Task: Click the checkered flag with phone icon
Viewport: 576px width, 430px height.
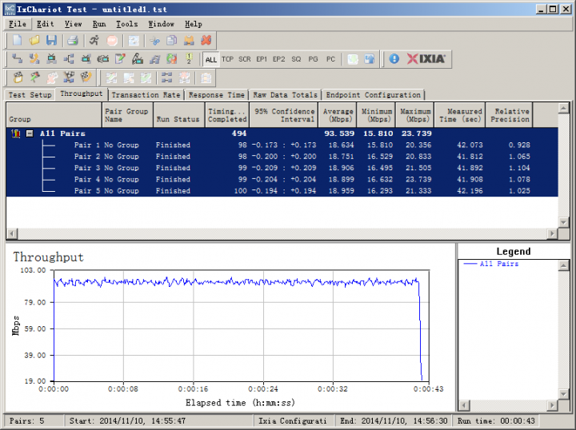Action: (86, 78)
